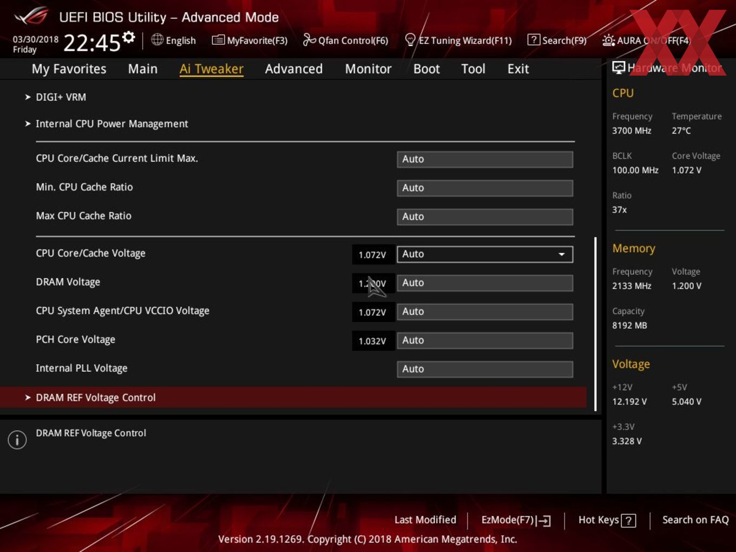Image resolution: width=736 pixels, height=552 pixels.
Task: Click the CPU Frequency 3700 MHz value
Action: point(632,130)
